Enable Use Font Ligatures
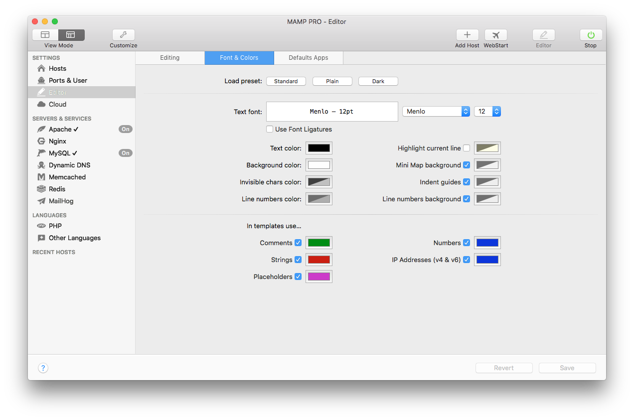This screenshot has width=634, height=420. click(x=270, y=129)
